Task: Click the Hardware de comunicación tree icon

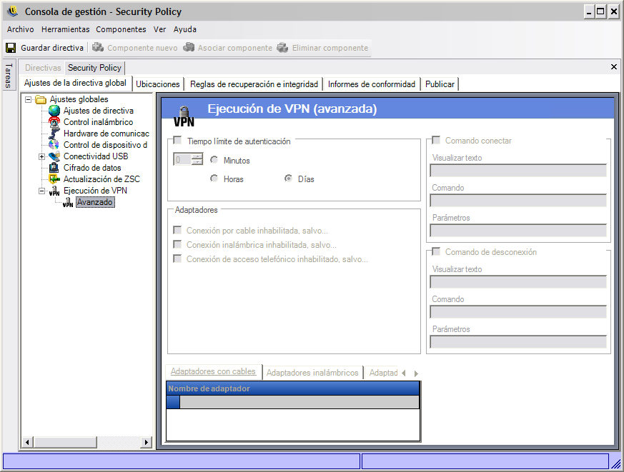Action: pos(54,134)
